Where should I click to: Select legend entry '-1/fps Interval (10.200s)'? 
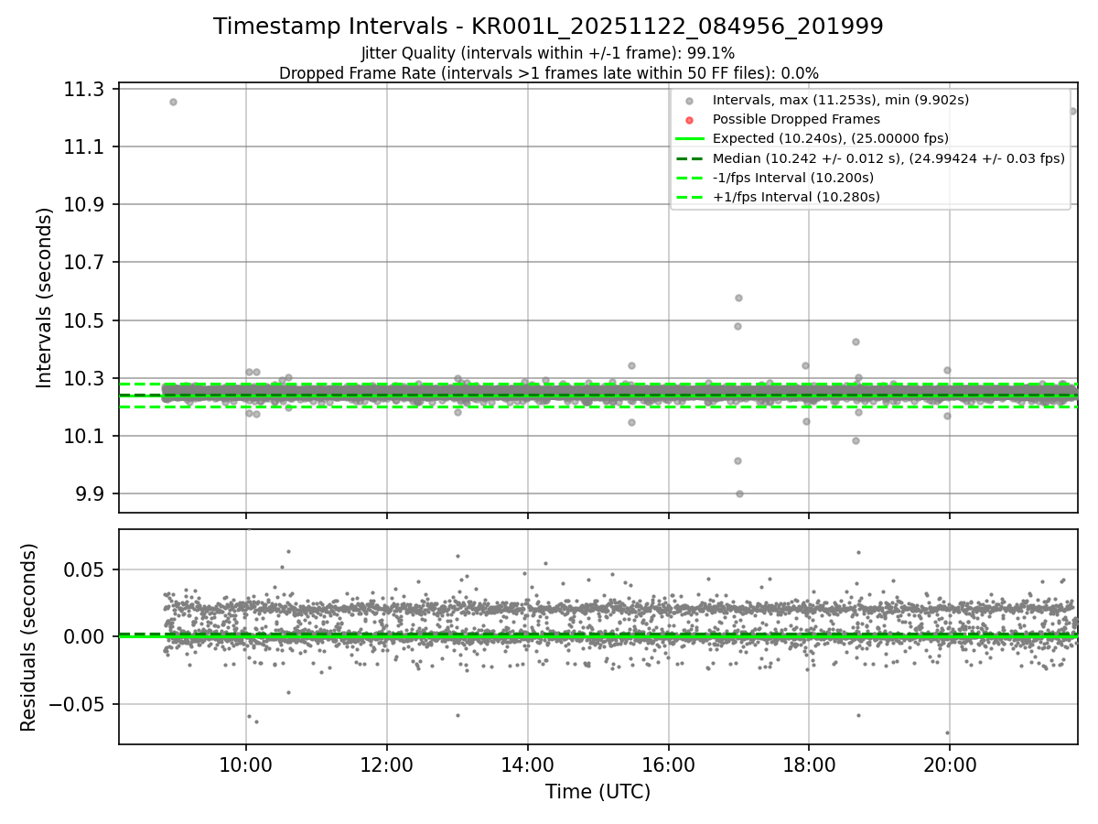pyautogui.click(x=793, y=178)
